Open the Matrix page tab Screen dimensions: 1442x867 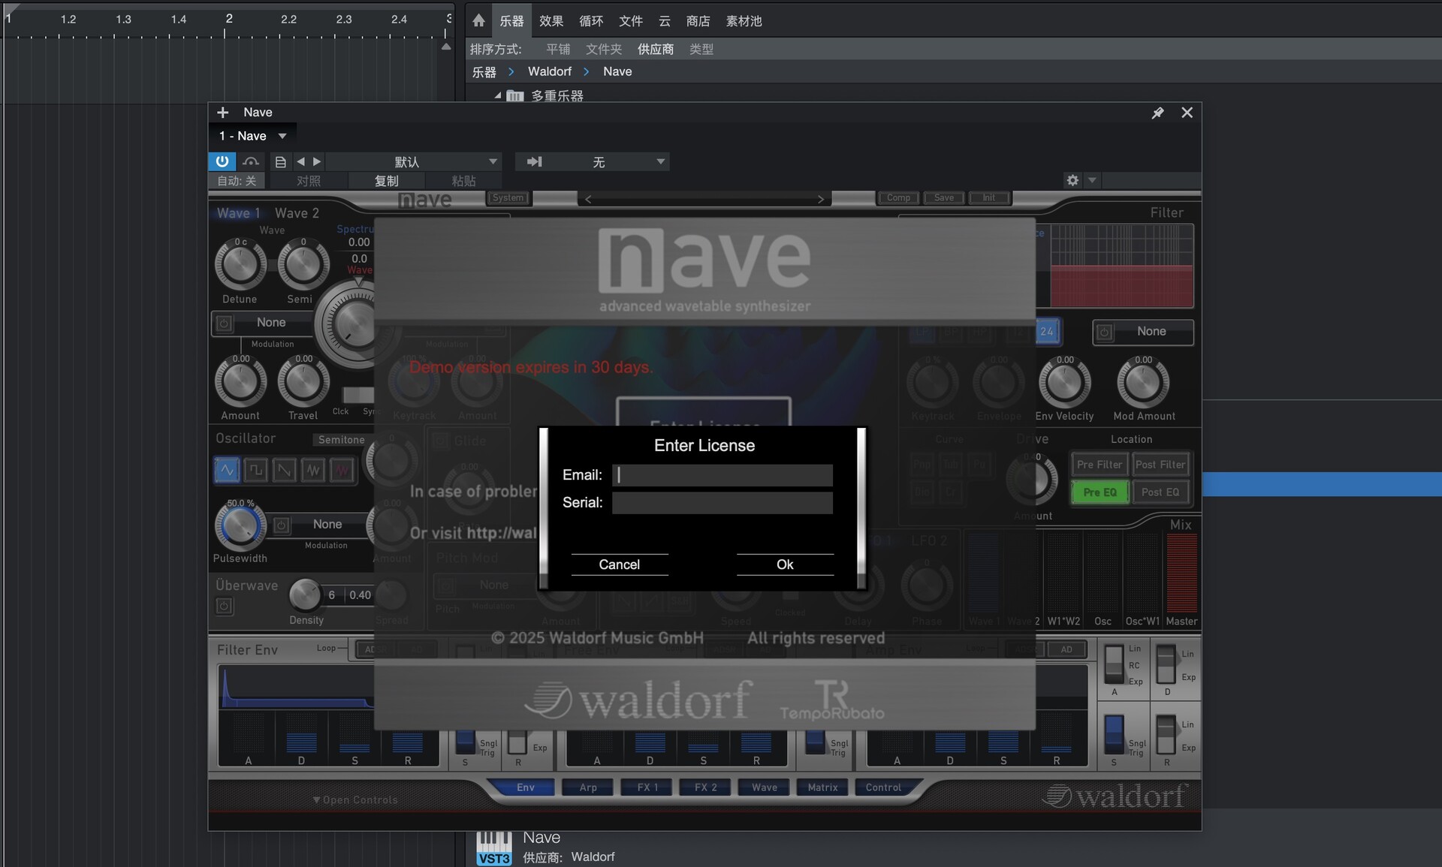point(822,787)
